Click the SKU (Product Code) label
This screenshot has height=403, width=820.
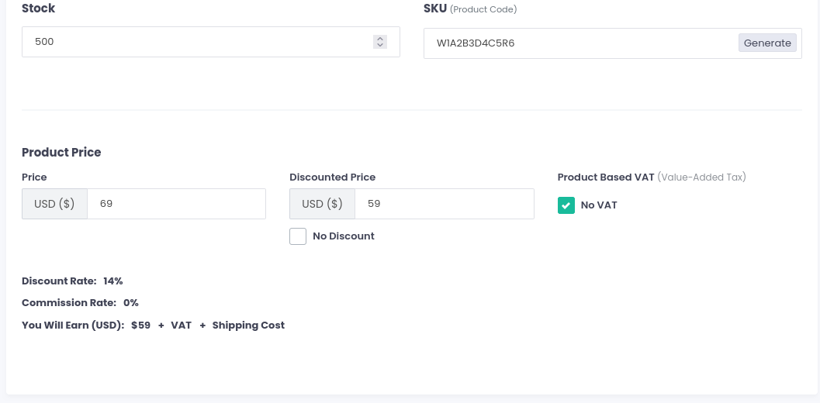pos(469,9)
